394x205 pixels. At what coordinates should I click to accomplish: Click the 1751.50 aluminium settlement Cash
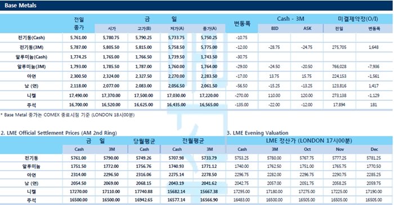pos(78,167)
